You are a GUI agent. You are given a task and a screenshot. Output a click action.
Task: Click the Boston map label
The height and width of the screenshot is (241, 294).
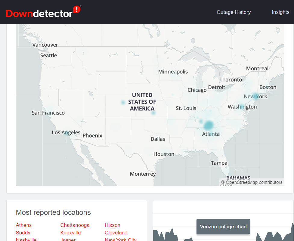(268, 87)
